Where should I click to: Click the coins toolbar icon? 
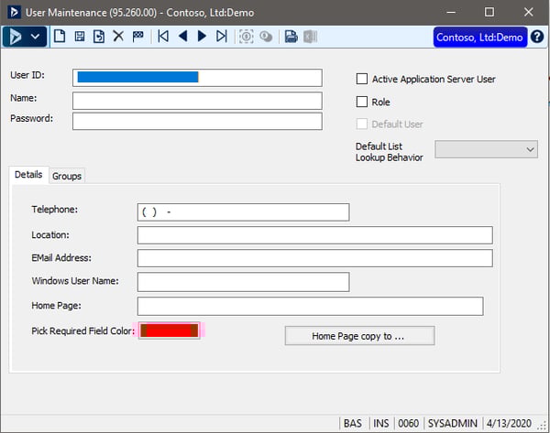[266, 37]
